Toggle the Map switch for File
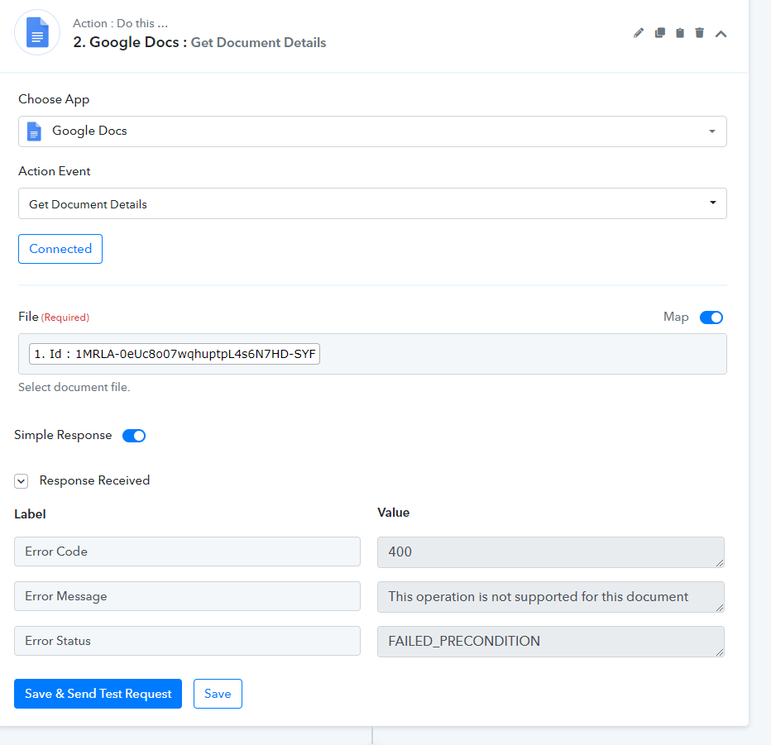 click(x=711, y=318)
